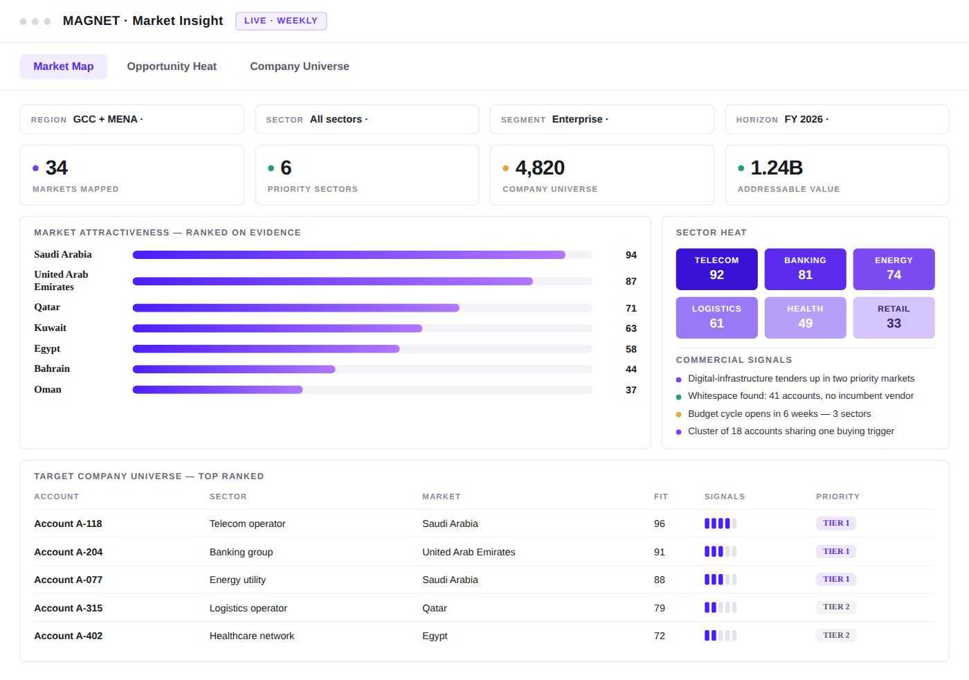Click the TIER 1 badge for Account A-204
This screenshot has width=969, height=680.
click(836, 551)
